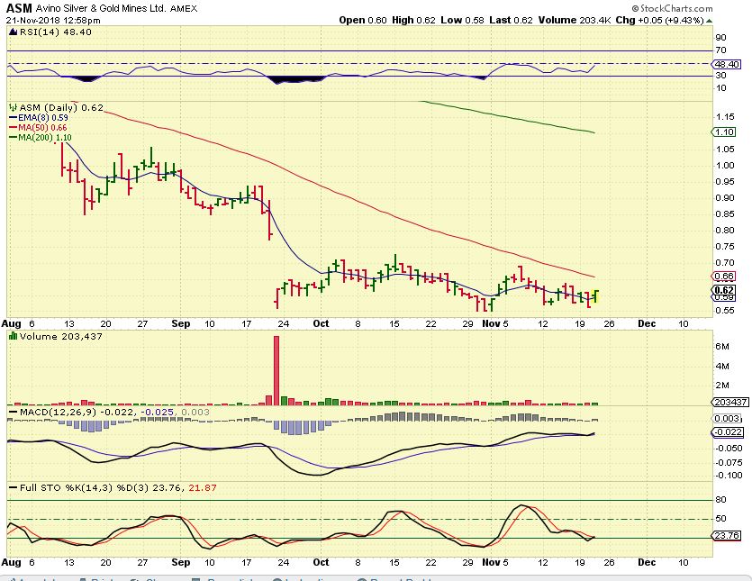The image size is (752, 581).
Task: Click the boxed 48.40 RSI axis value
Action: click(x=727, y=64)
